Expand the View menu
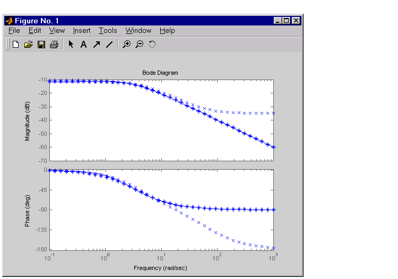The width and height of the screenshot is (398, 279). [57, 31]
